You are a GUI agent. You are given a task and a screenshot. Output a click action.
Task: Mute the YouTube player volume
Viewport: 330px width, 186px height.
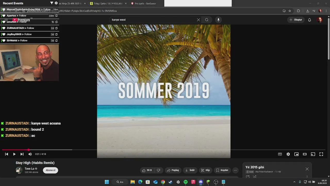point(30,154)
